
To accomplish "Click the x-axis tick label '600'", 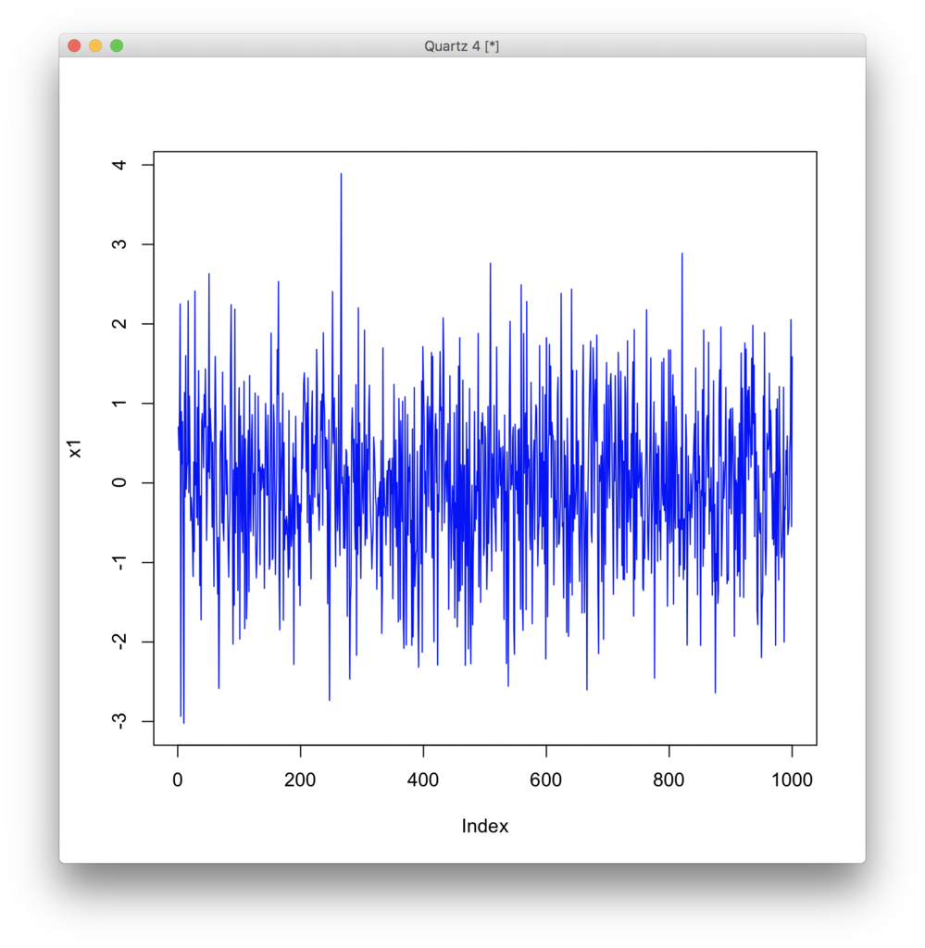I will (x=546, y=780).
